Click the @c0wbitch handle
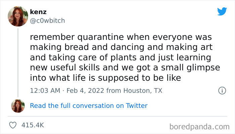 [47, 20]
